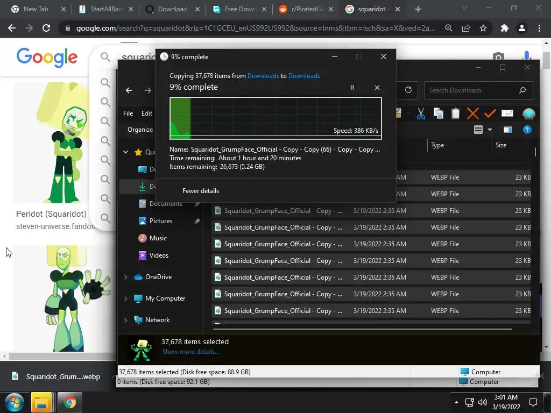Click the Copy icon in Explorer toolbar
551x413 pixels.
click(x=438, y=113)
